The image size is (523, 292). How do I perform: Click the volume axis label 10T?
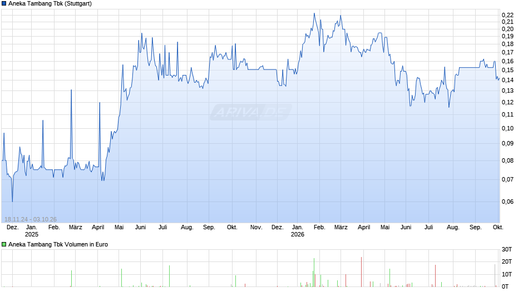coord(507,274)
